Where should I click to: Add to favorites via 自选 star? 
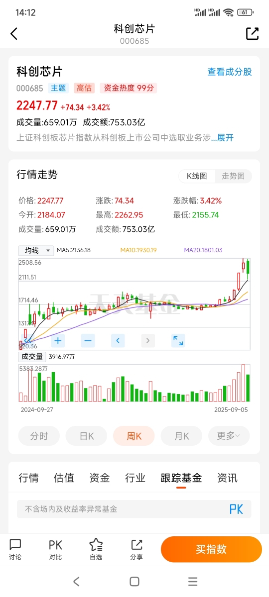[96, 549]
